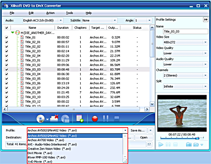
Task: Sort the list by Status column
Action: (137, 28)
